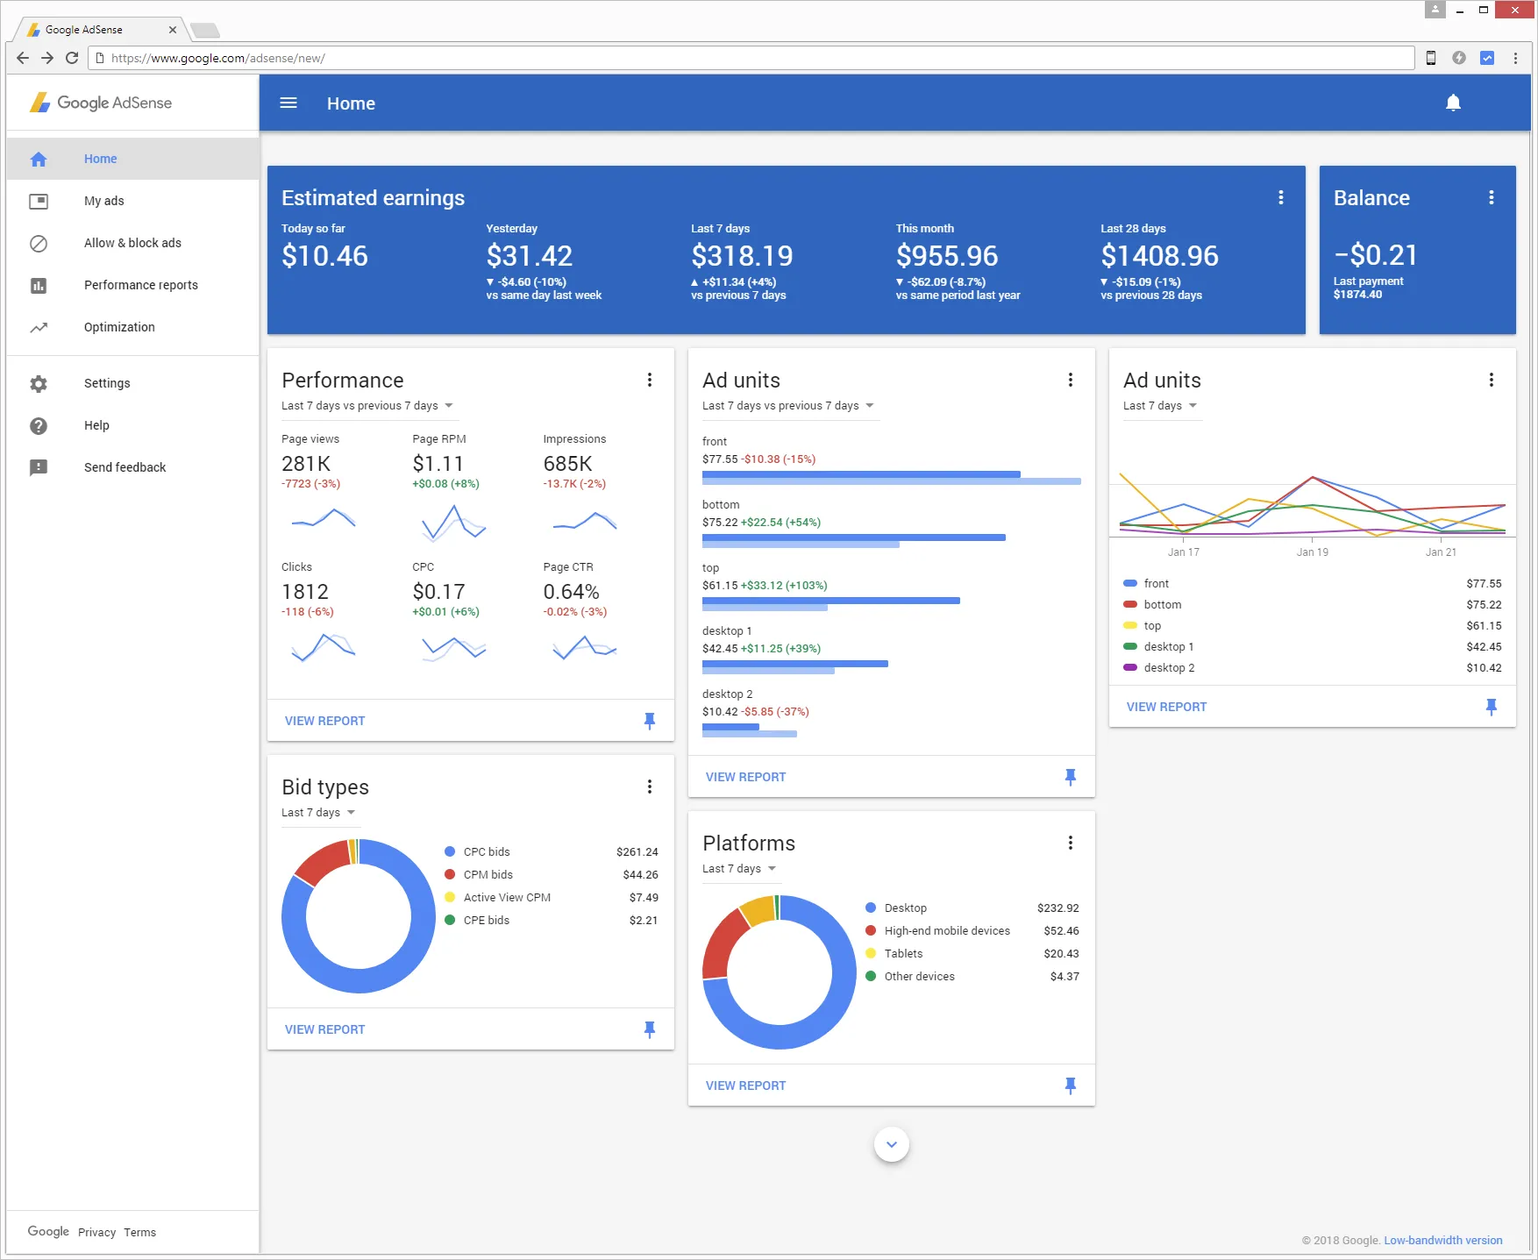View report for Bid types

click(x=324, y=1029)
